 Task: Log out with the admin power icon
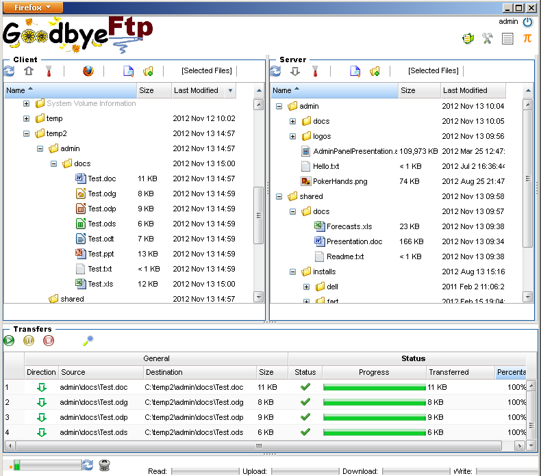tap(527, 23)
